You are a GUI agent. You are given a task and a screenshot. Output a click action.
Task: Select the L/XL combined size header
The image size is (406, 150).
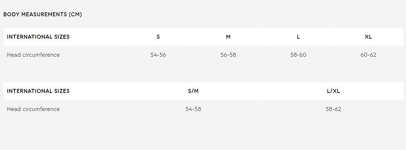[x=333, y=91]
